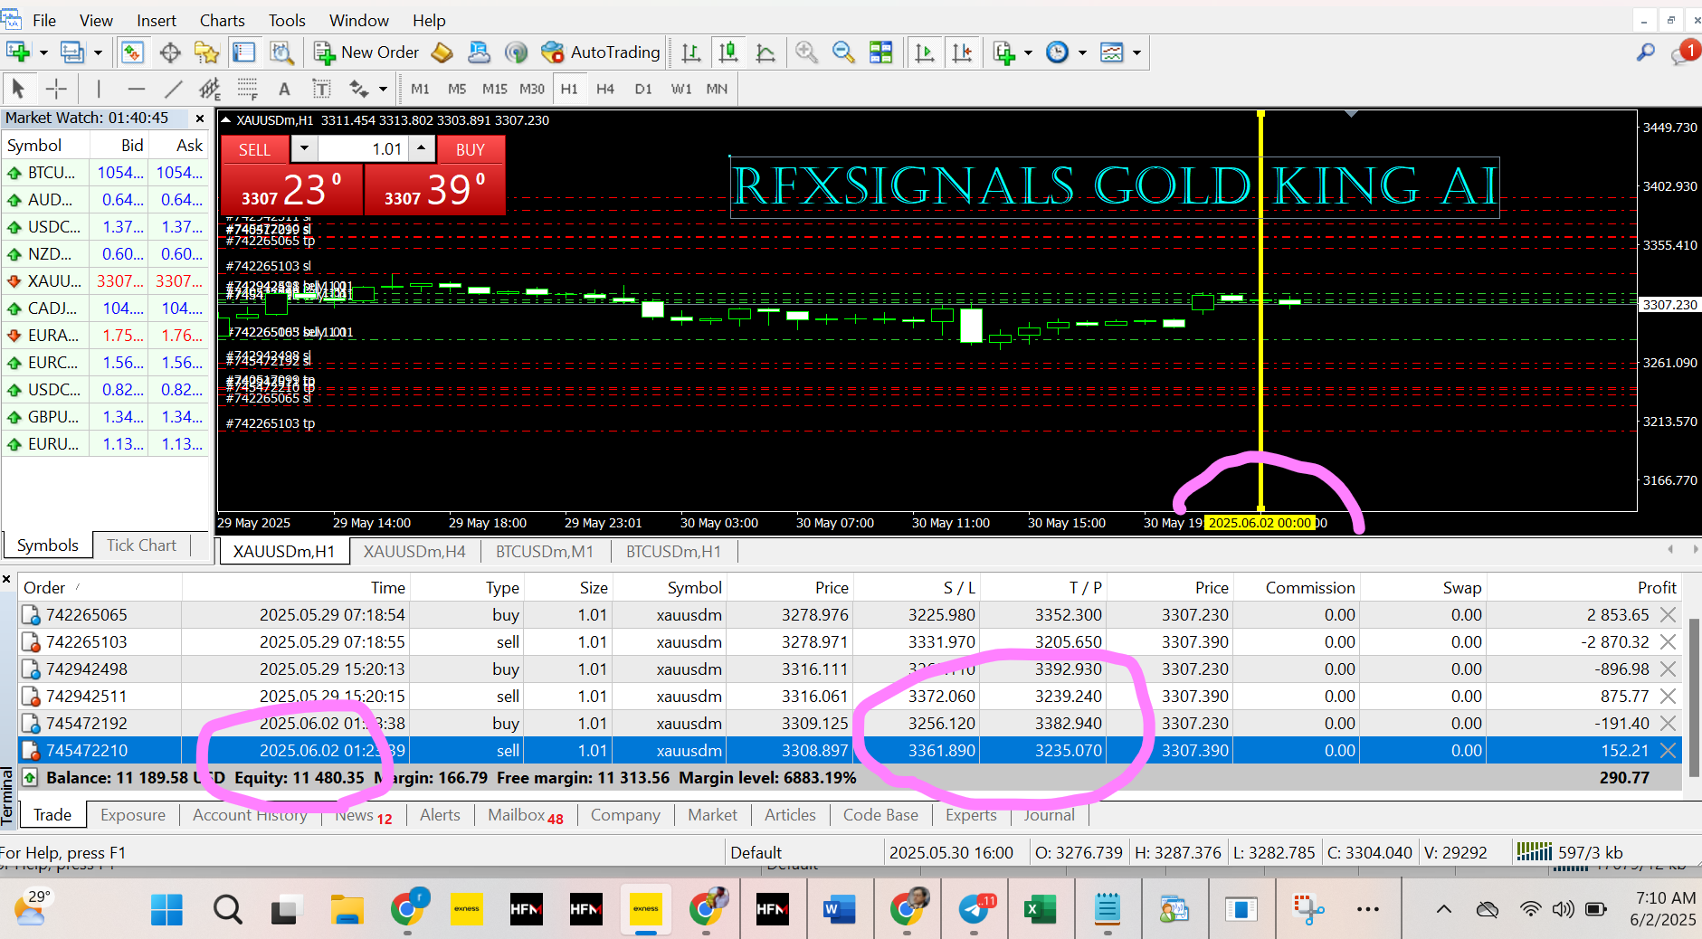Zoom out on the chart
The width and height of the screenshot is (1702, 939).
tap(843, 52)
